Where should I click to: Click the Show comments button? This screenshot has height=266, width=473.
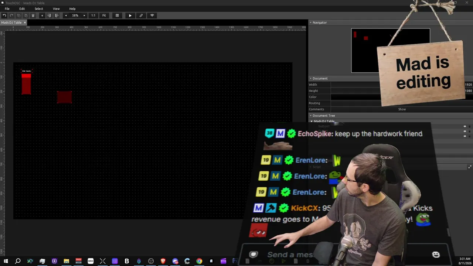pos(402,109)
